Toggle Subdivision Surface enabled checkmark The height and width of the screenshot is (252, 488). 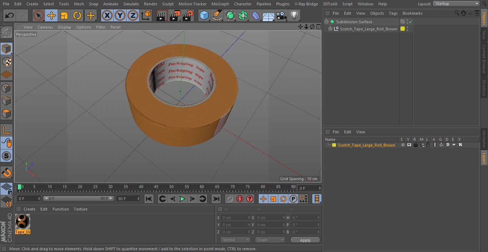tap(411, 22)
